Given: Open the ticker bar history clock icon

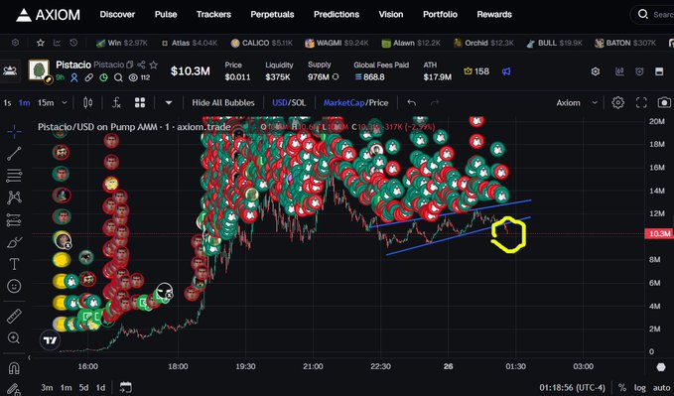Looking at the screenshot, I should point(73,43).
